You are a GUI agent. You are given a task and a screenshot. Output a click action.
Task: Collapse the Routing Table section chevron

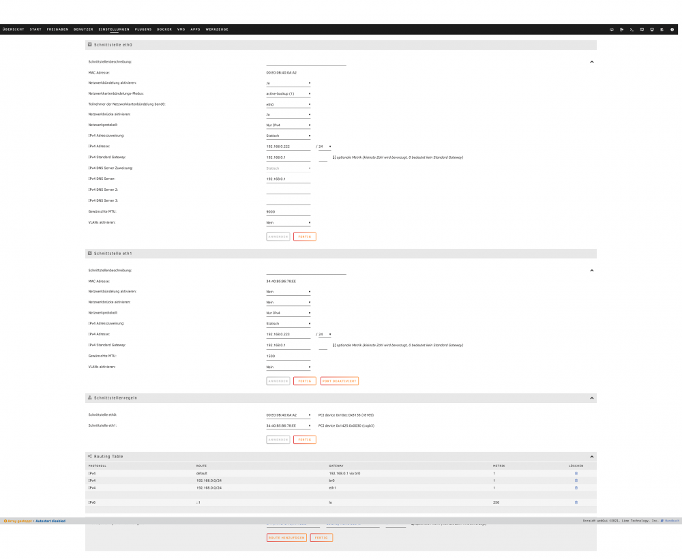point(592,457)
